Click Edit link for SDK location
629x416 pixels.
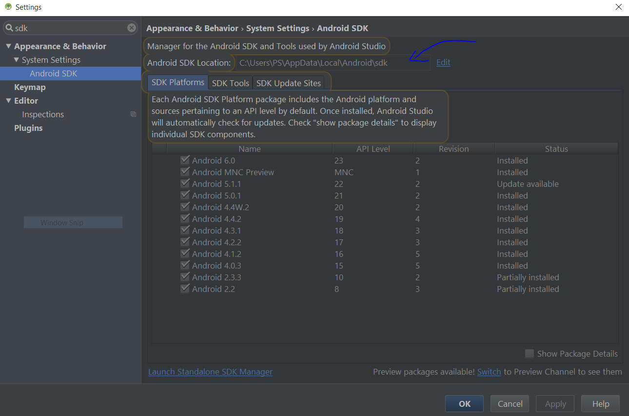443,62
